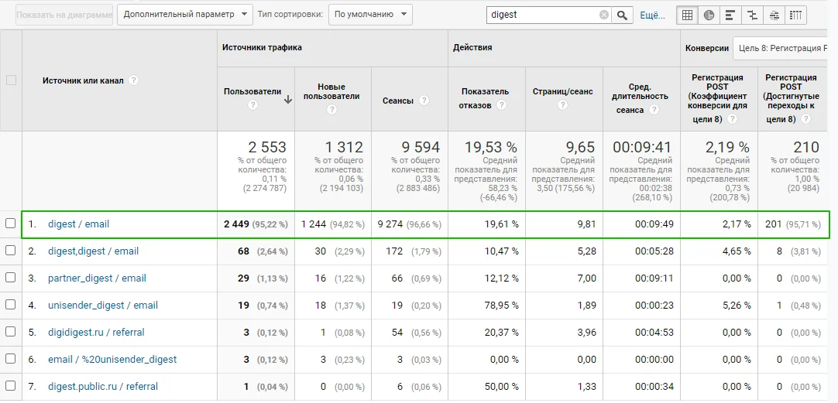The height and width of the screenshot is (403, 838).
Task: Open the digest,digest / email source link
Action: 93,251
